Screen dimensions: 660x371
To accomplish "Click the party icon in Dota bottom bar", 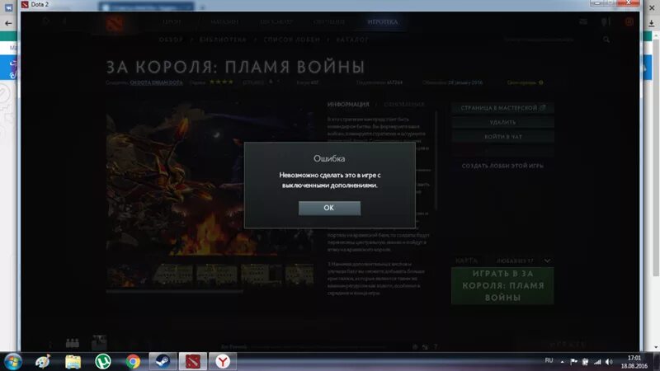I will 72,343.
